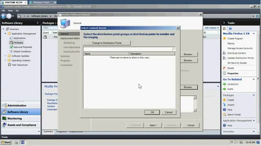
Task: Click the Search Folder icon
Action: click(224, 114)
